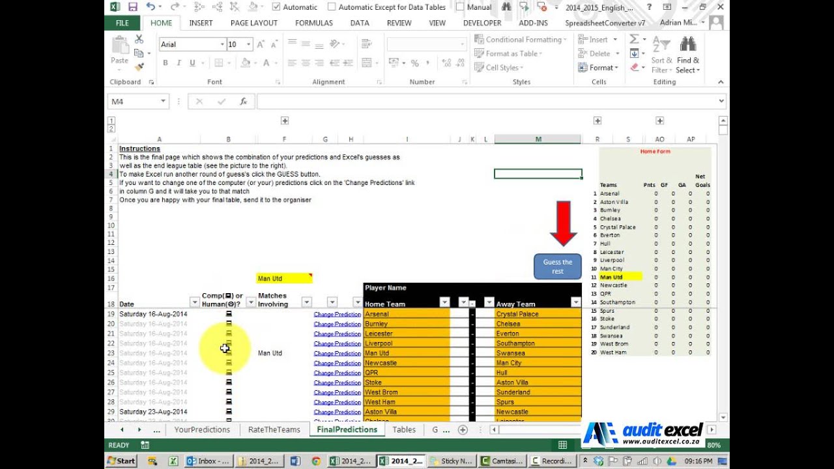Open the DEVELOPER ribbon tab
Screen dimensions: 834x469
tap(482, 23)
